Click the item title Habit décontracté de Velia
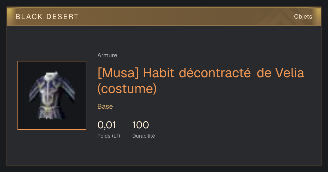This screenshot has width=328, height=172. [x=224, y=73]
